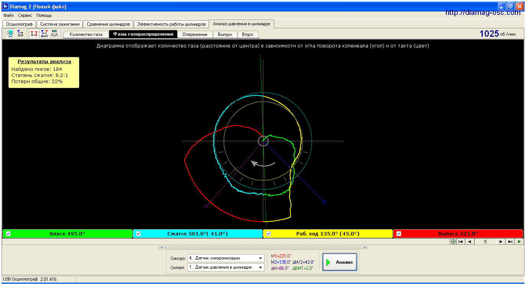Click the ΔM/2=43.0° value
The image size is (526, 284).
coord(304,262)
